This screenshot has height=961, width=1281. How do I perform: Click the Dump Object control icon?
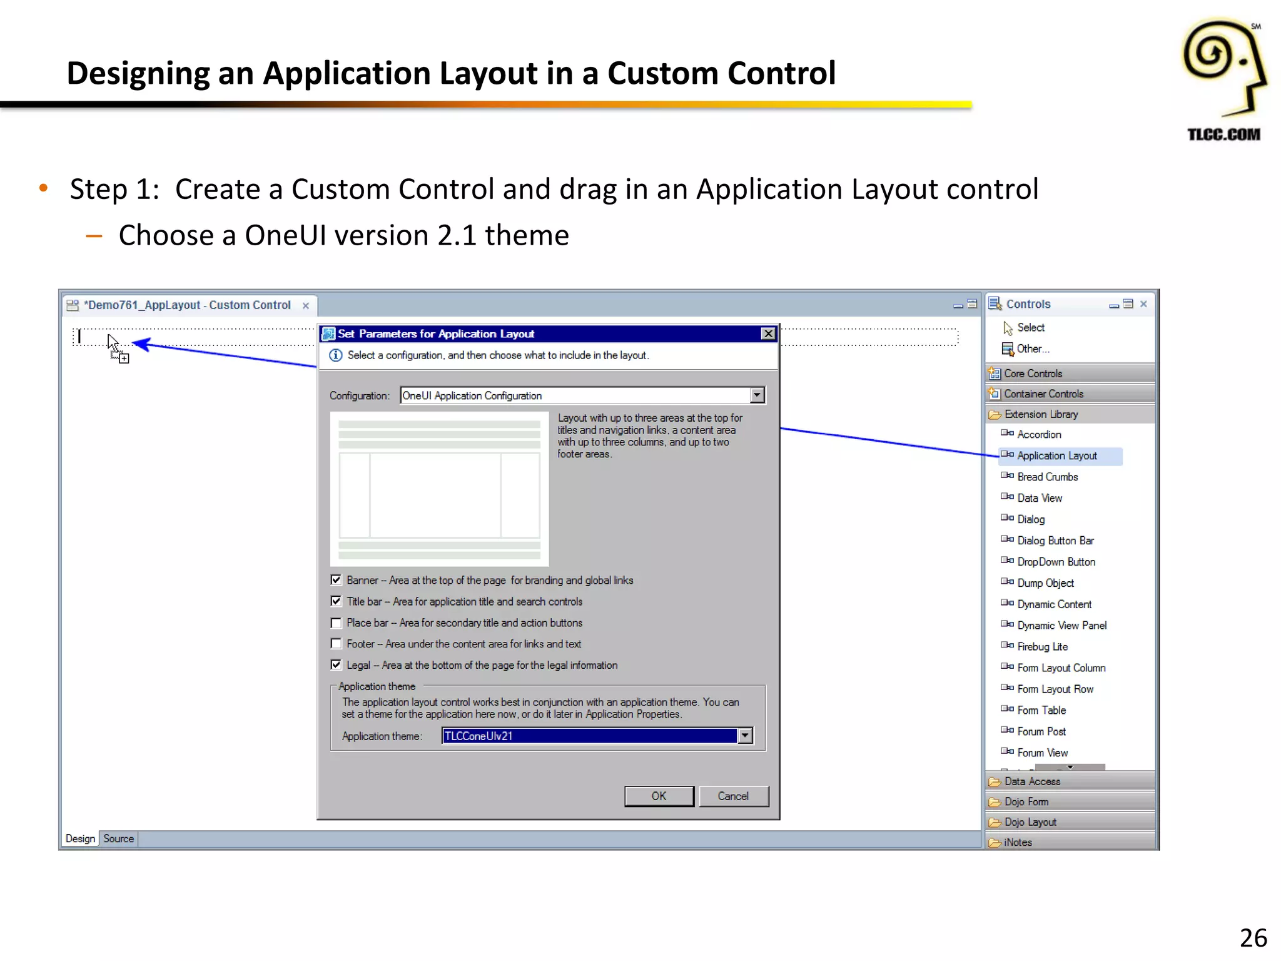(x=1007, y=582)
